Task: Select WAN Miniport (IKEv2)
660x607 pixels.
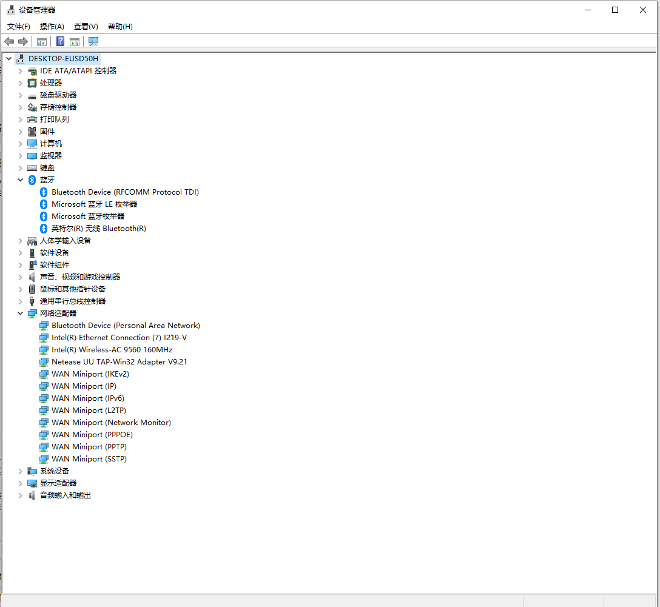Action: [90, 374]
